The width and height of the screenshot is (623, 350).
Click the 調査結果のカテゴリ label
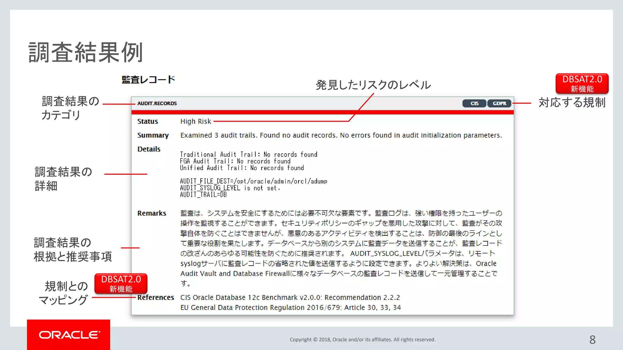tap(71, 108)
